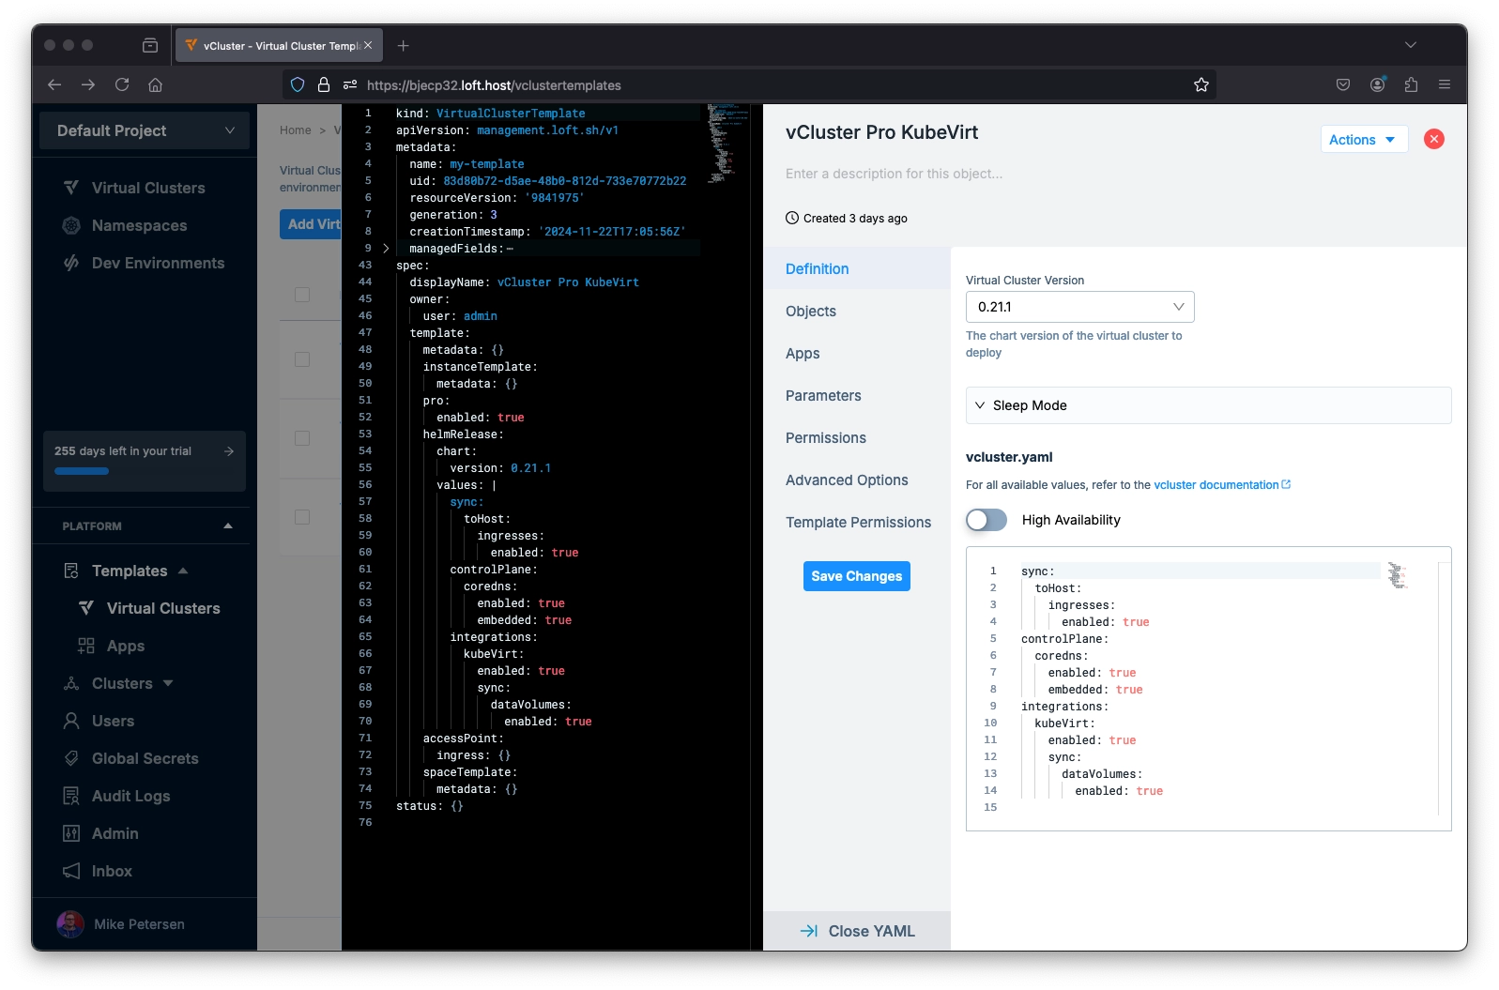Close the vCluster browser tab
The width and height of the screenshot is (1499, 990).
[368, 45]
